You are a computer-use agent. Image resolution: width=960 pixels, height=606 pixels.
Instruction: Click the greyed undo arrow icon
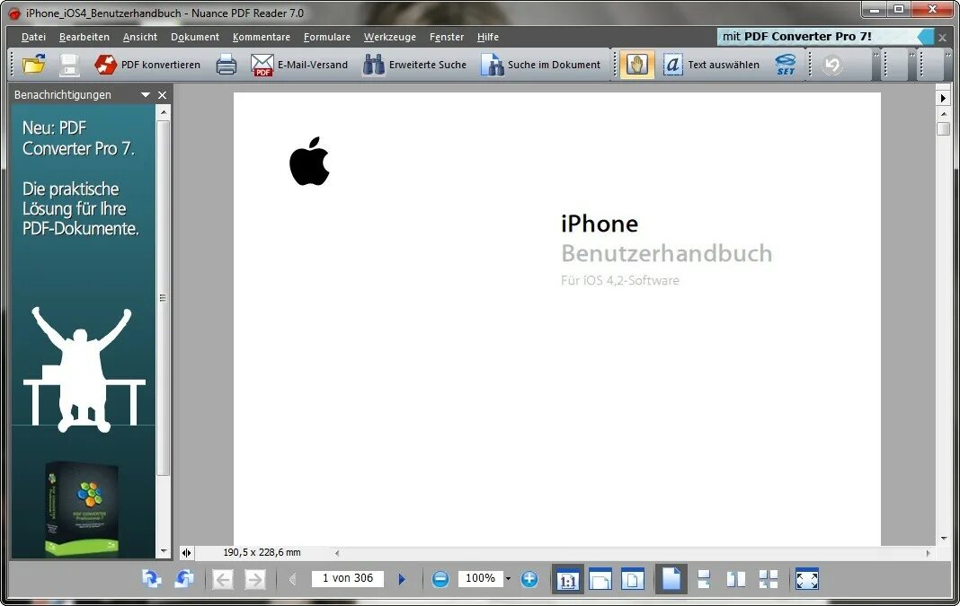(831, 65)
